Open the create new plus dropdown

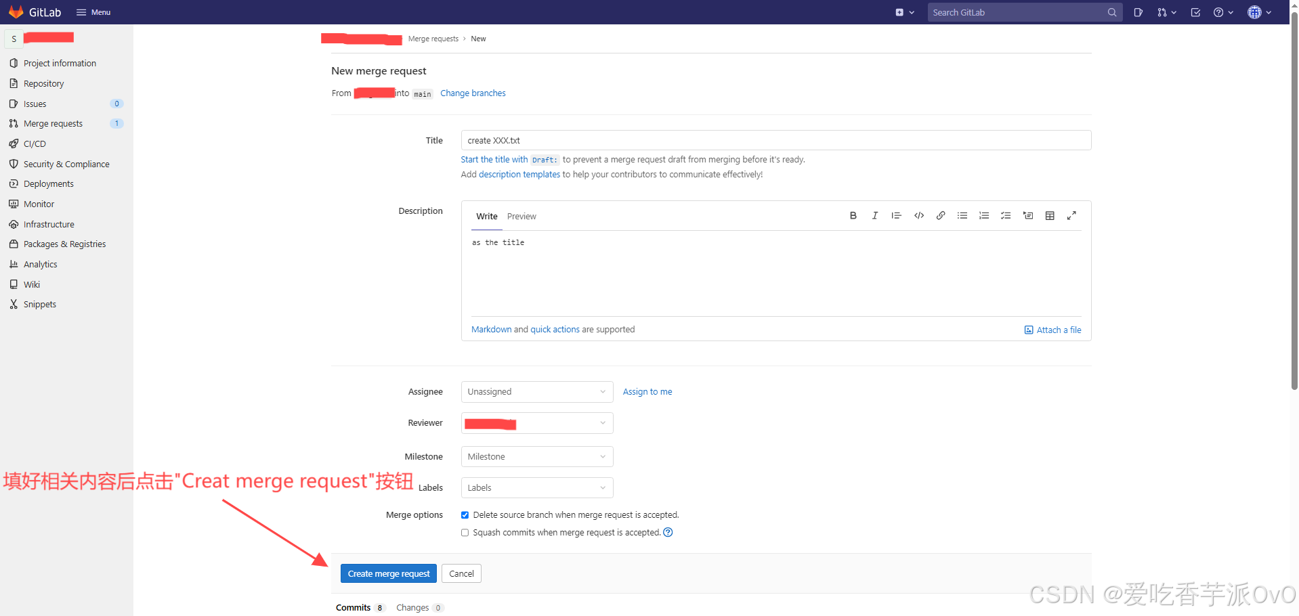point(905,12)
